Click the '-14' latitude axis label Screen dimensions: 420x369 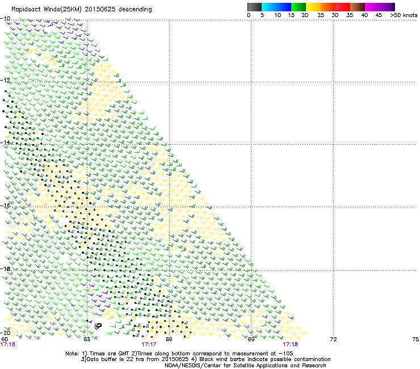pyautogui.click(x=5, y=142)
